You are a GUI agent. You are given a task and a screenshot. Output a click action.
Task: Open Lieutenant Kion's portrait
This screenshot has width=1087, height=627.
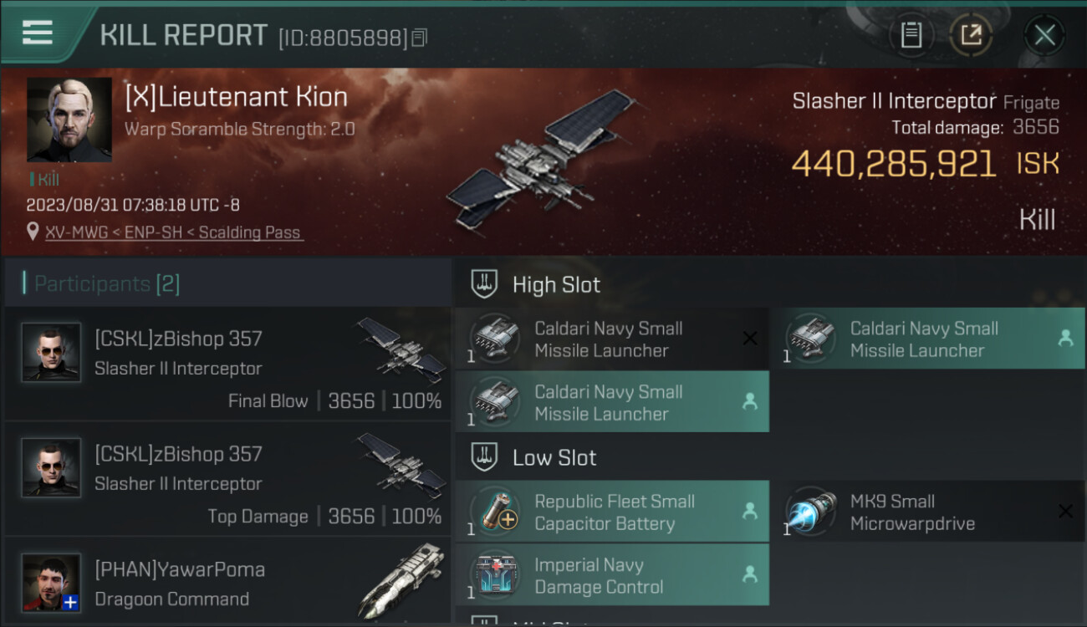pyautogui.click(x=69, y=120)
